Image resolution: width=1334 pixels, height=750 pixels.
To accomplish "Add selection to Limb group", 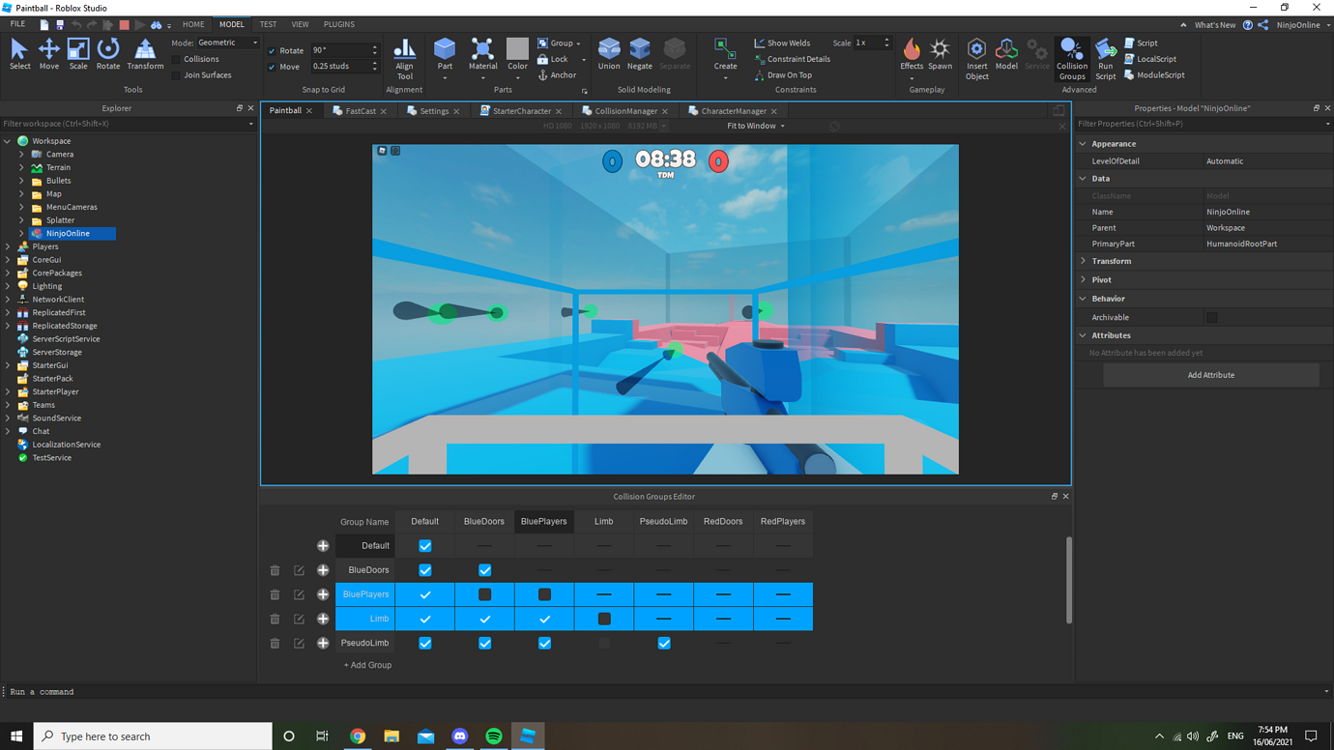I will (323, 619).
